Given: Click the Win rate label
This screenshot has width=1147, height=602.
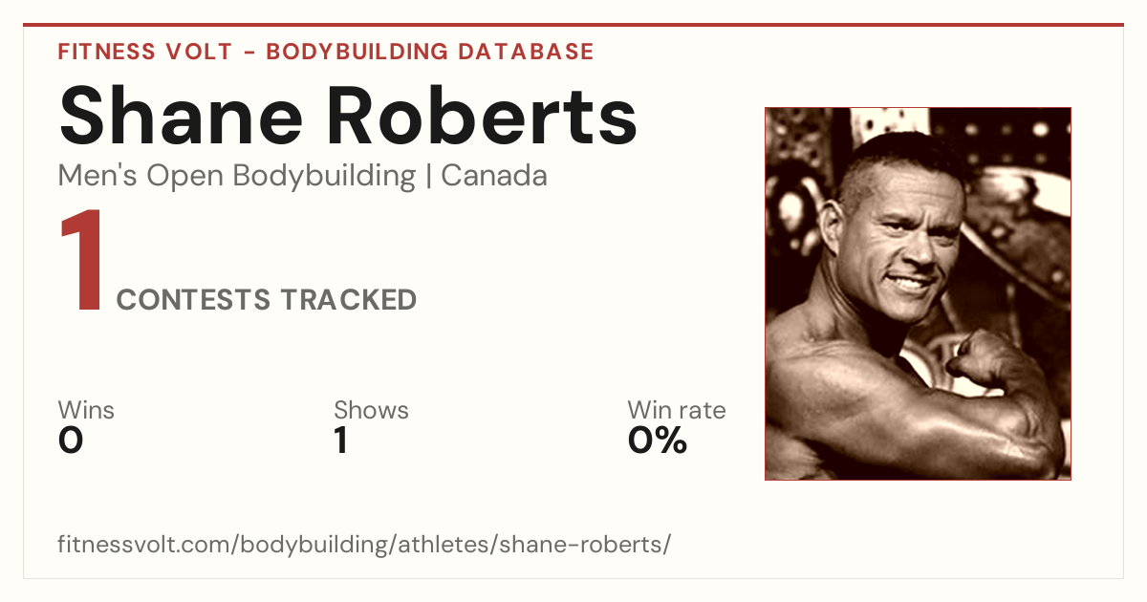Looking at the screenshot, I should pos(677,410).
